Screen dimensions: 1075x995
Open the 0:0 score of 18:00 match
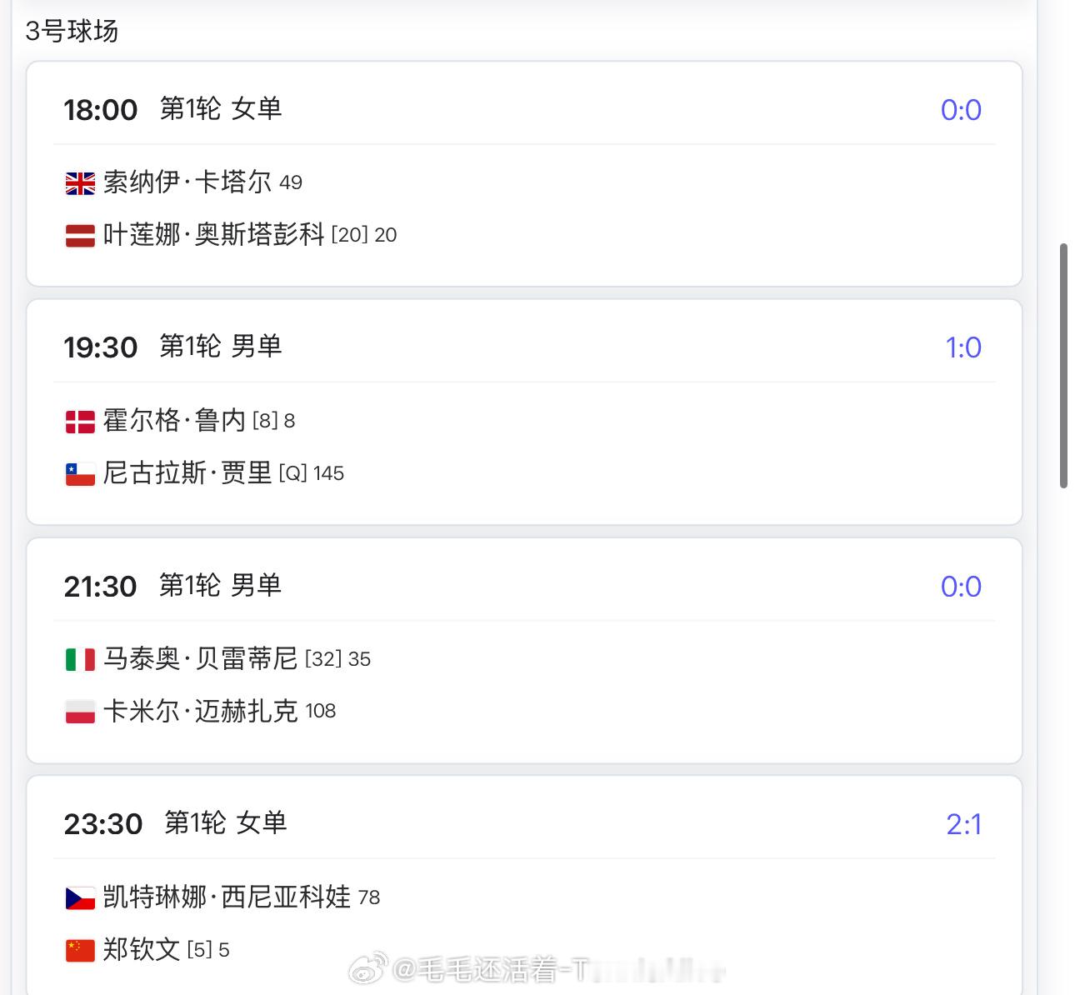pos(961,110)
